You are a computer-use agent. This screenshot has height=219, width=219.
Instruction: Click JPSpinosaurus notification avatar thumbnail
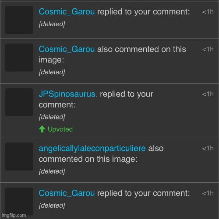coord(19,102)
